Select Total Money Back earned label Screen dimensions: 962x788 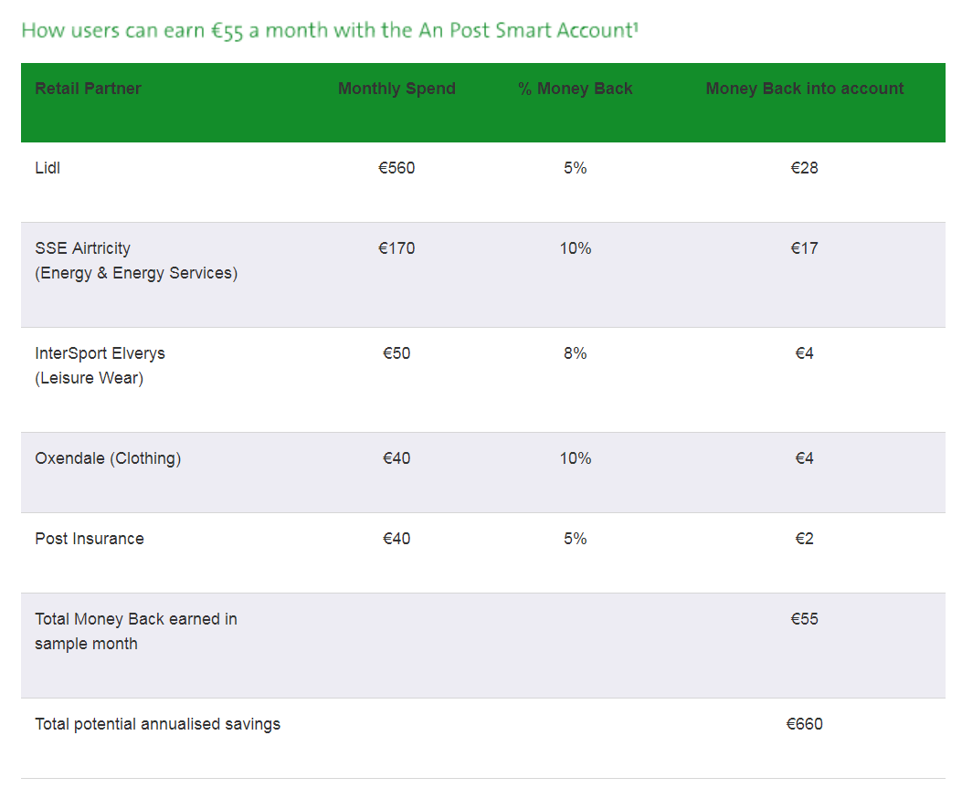point(136,631)
